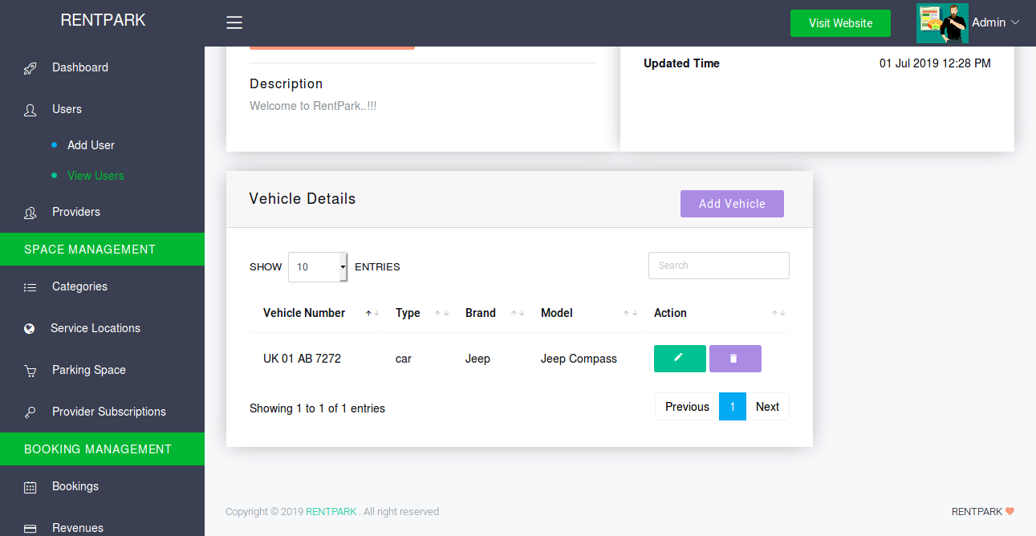Focus the vehicle Search input field
The height and width of the screenshot is (536, 1036).
coord(719,266)
